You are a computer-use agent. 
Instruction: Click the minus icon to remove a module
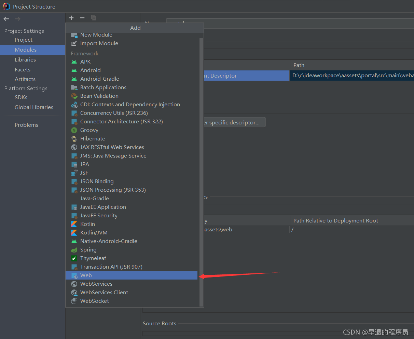point(82,18)
